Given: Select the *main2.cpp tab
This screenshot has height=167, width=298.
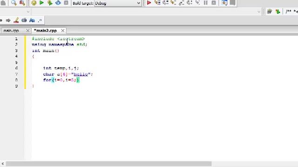Looking at the screenshot, I should click(46, 31).
